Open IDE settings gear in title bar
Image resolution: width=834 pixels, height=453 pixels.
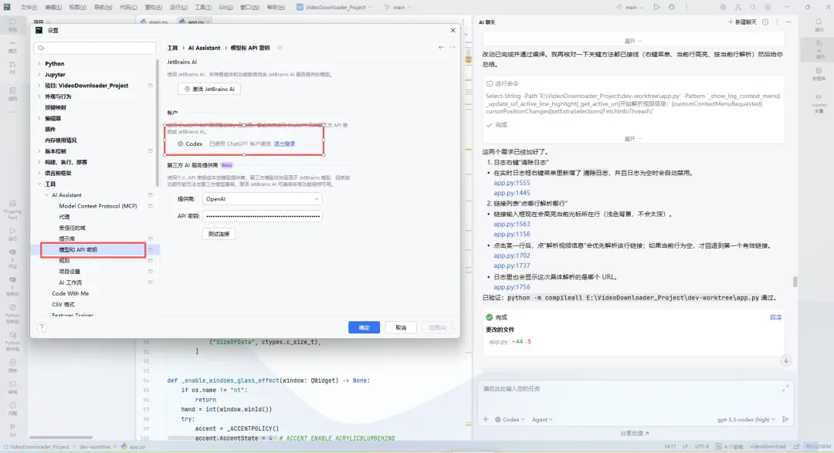[x=768, y=8]
